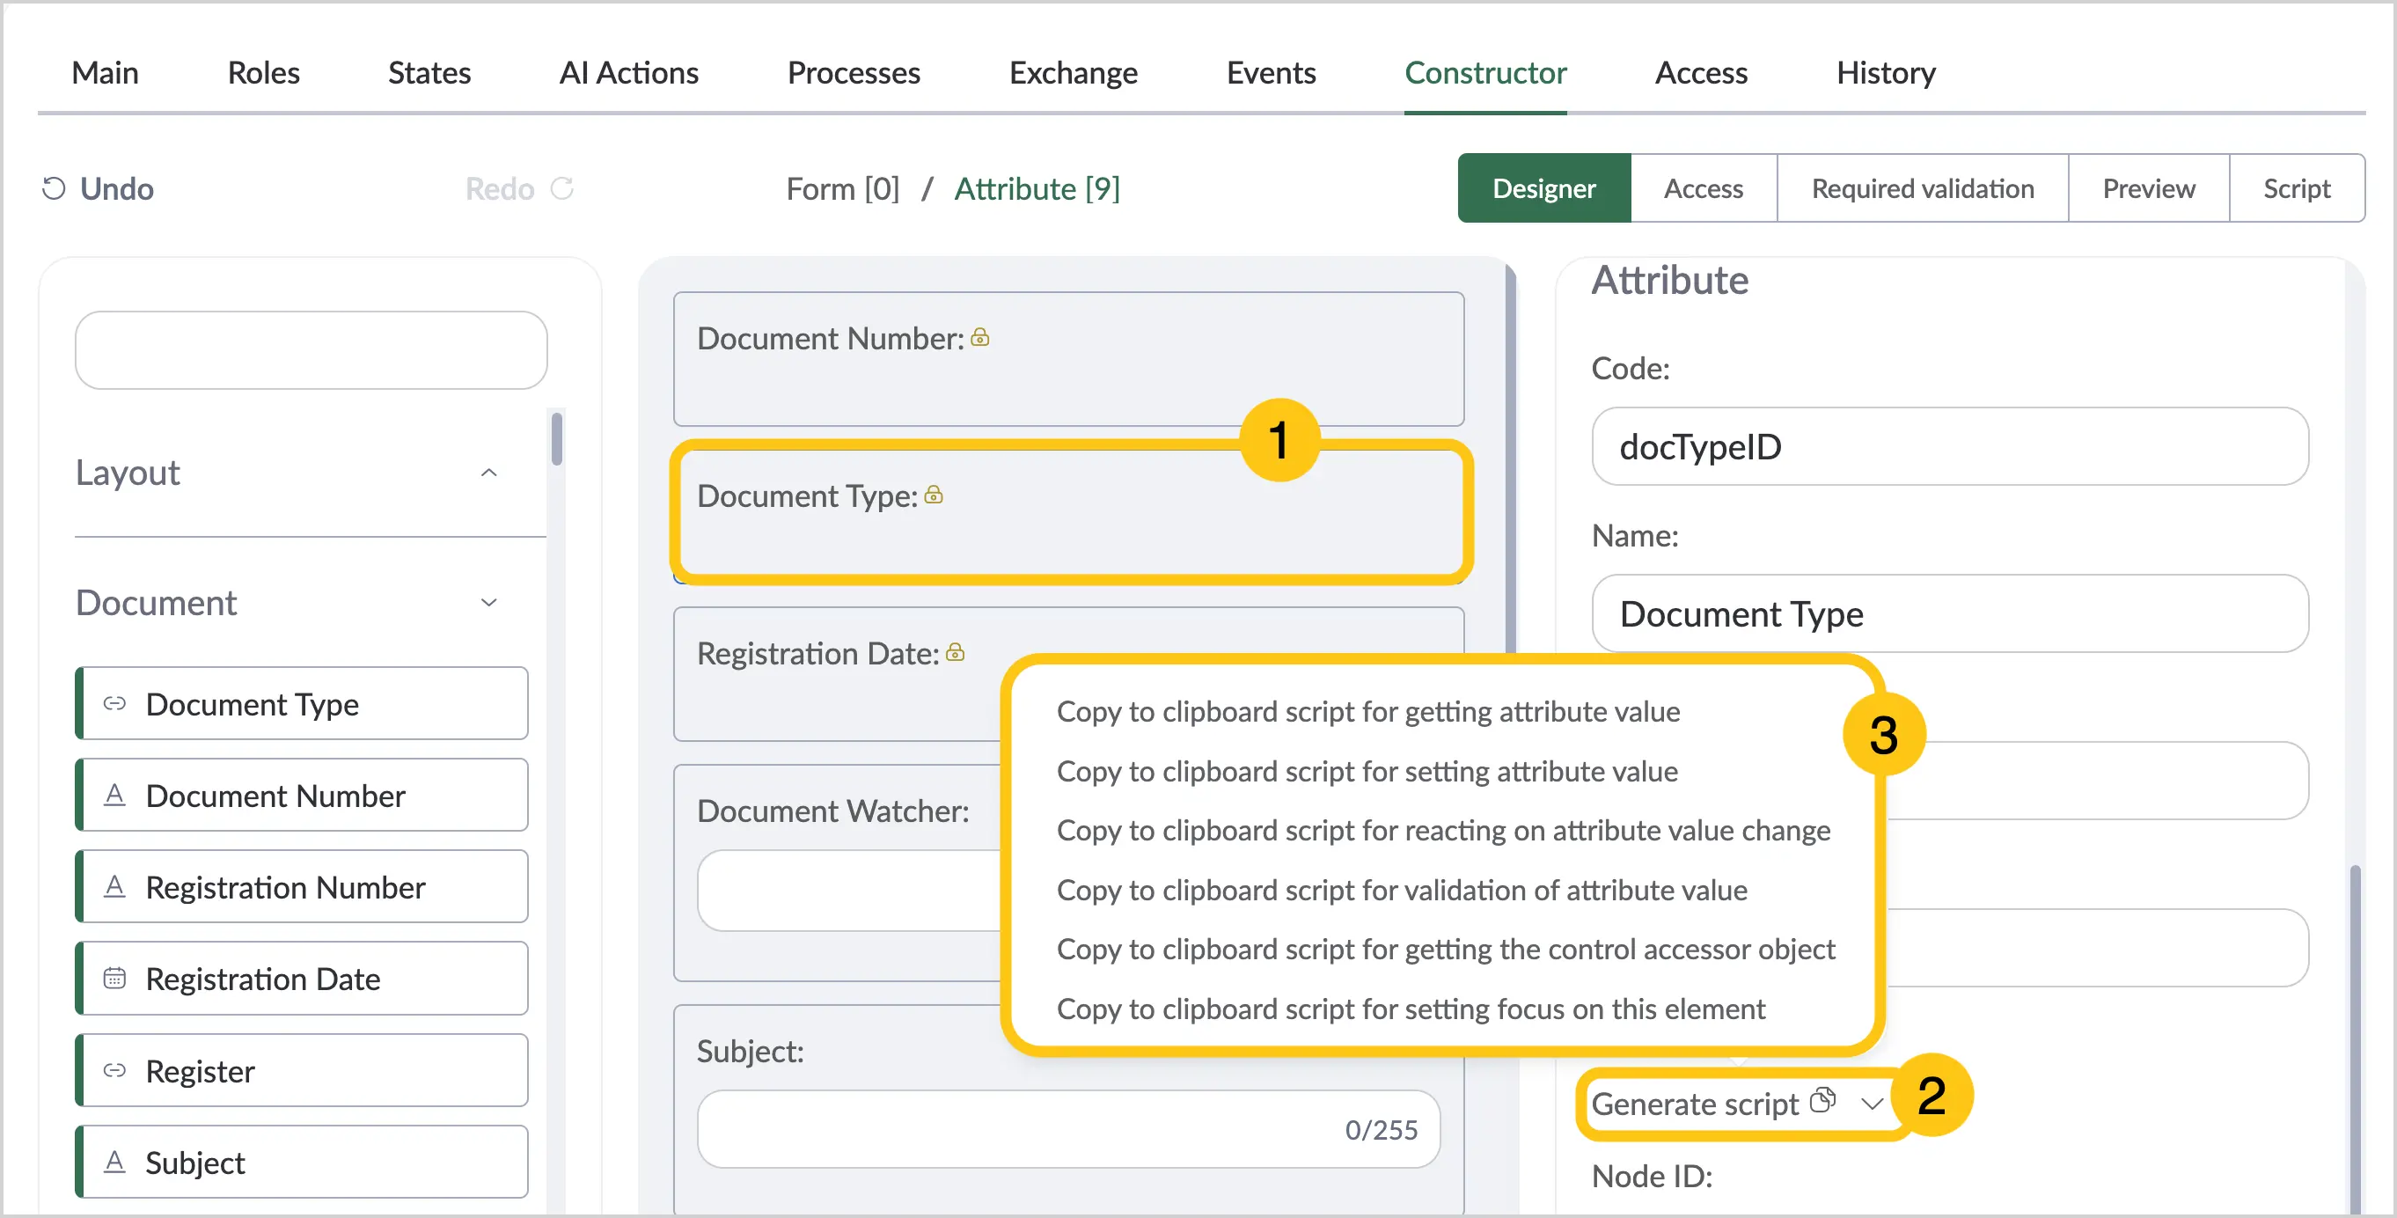Click the link icon on Register item

click(x=114, y=1070)
